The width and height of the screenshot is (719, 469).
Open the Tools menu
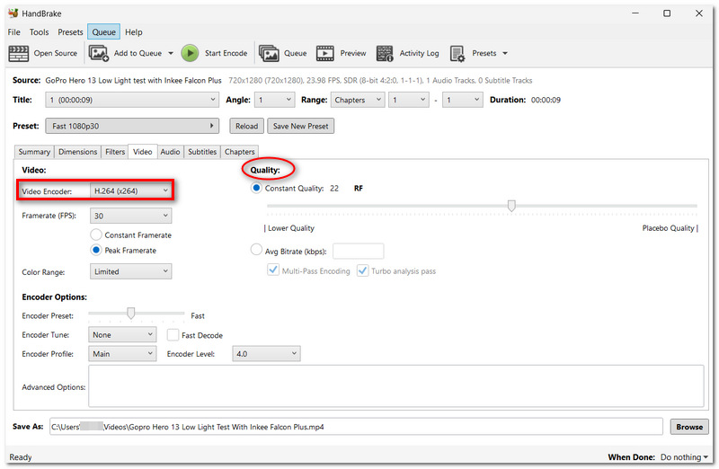tap(39, 32)
